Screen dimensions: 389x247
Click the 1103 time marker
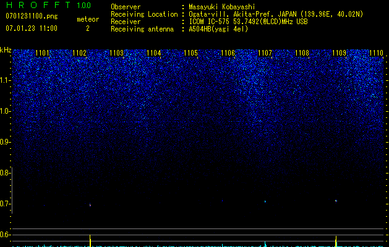tap(117, 53)
